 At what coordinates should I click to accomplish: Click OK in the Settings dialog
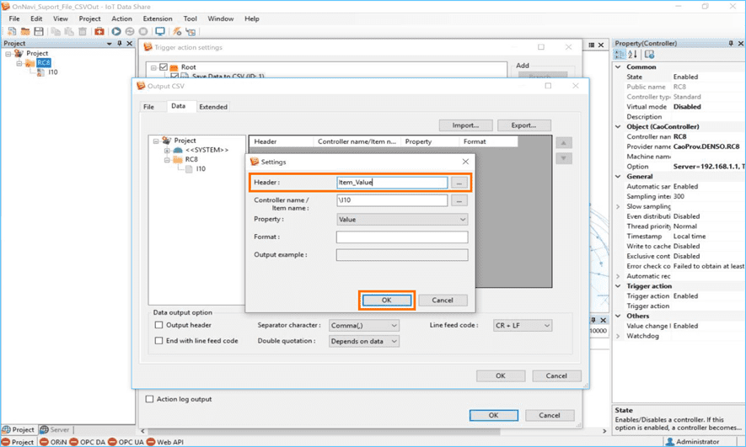tap(386, 301)
